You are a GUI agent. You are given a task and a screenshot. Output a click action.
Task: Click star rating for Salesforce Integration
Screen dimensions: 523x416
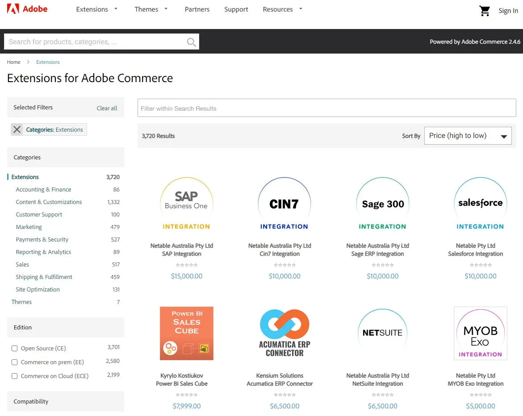[480, 265]
